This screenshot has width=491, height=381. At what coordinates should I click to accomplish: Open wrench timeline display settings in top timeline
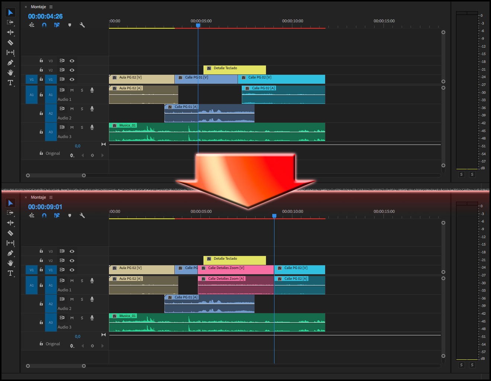click(82, 25)
